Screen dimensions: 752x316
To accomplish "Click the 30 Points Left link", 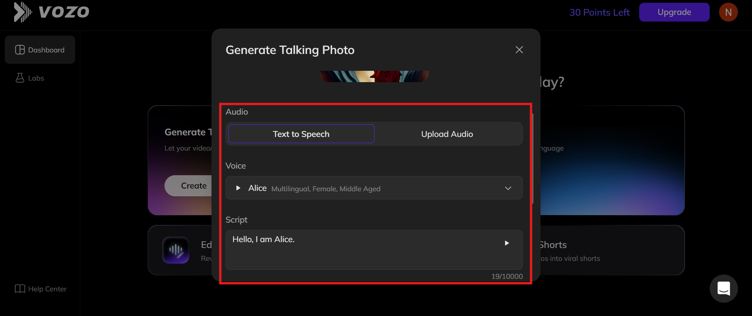I will pyautogui.click(x=599, y=13).
